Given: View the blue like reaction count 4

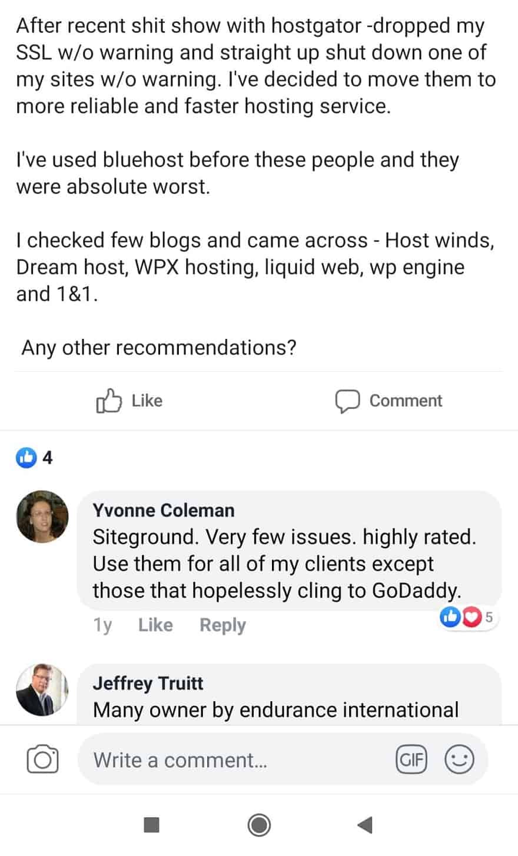Looking at the screenshot, I should (35, 457).
